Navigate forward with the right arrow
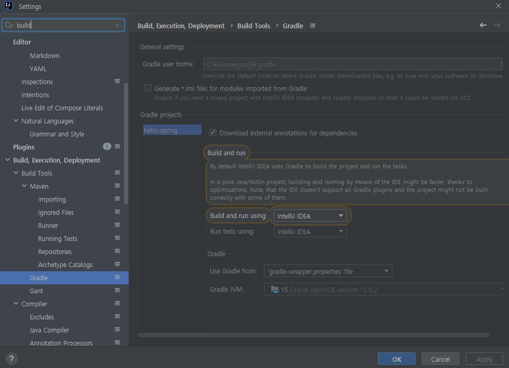The height and width of the screenshot is (368, 509). 497,25
